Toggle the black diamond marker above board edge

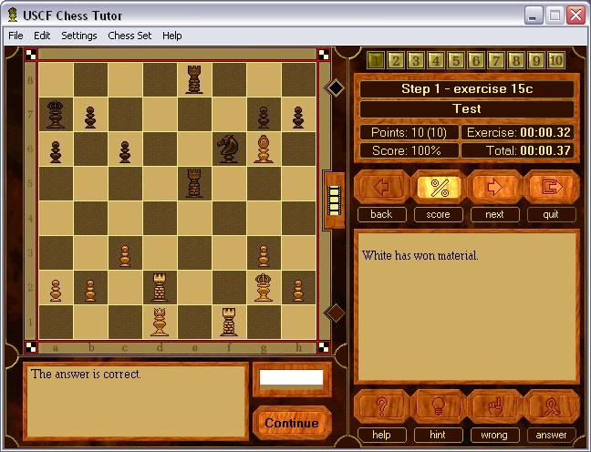pyautogui.click(x=335, y=87)
